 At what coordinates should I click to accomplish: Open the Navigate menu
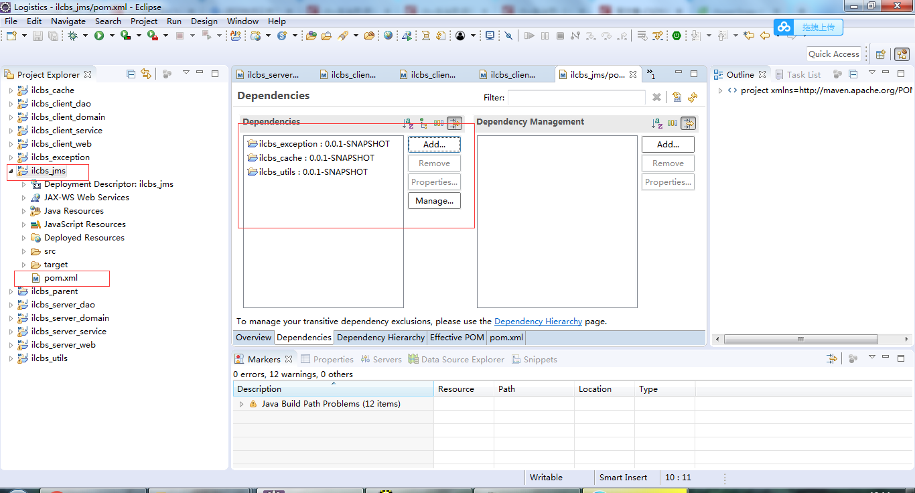(68, 21)
